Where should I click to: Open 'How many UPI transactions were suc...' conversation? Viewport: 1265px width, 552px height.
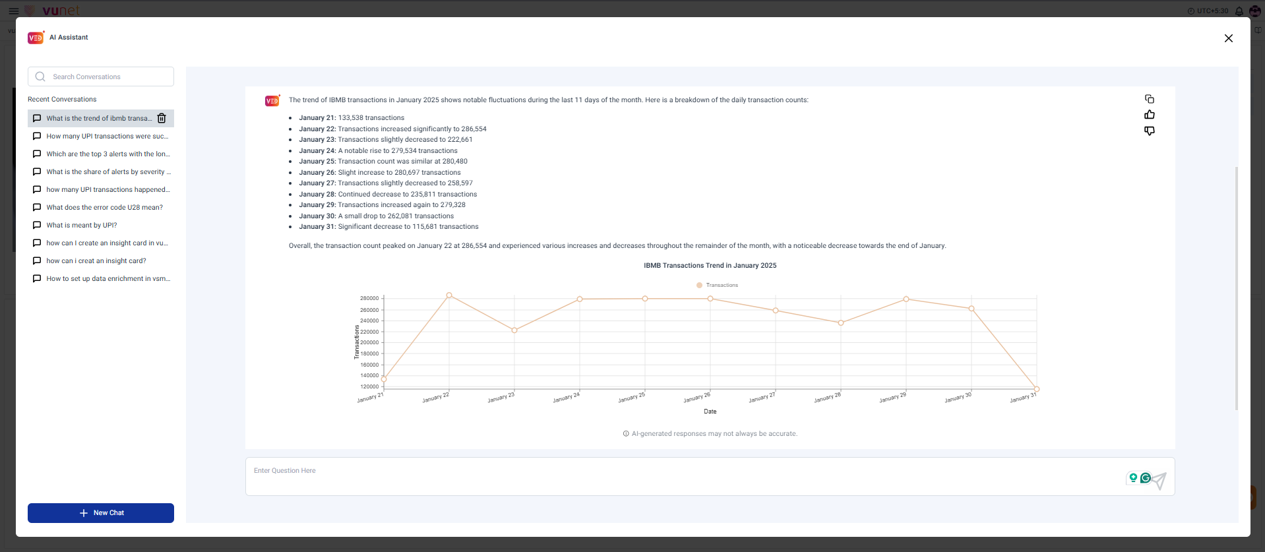107,137
